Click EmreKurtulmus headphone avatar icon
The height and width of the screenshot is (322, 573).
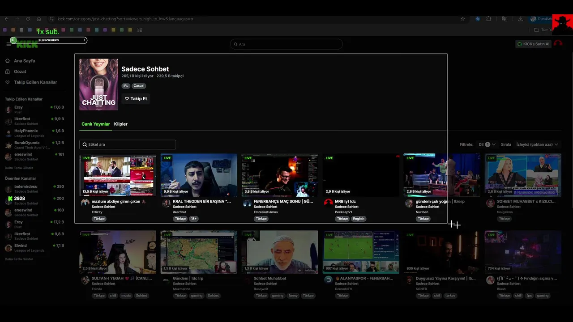(x=247, y=203)
